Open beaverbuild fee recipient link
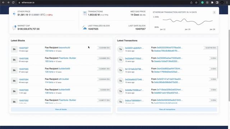This screenshot has height=129, width=230. (x=64, y=48)
